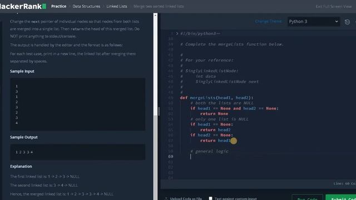The height and width of the screenshot is (200, 356).
Task: Click the Sample Output heading
Action: point(24,137)
